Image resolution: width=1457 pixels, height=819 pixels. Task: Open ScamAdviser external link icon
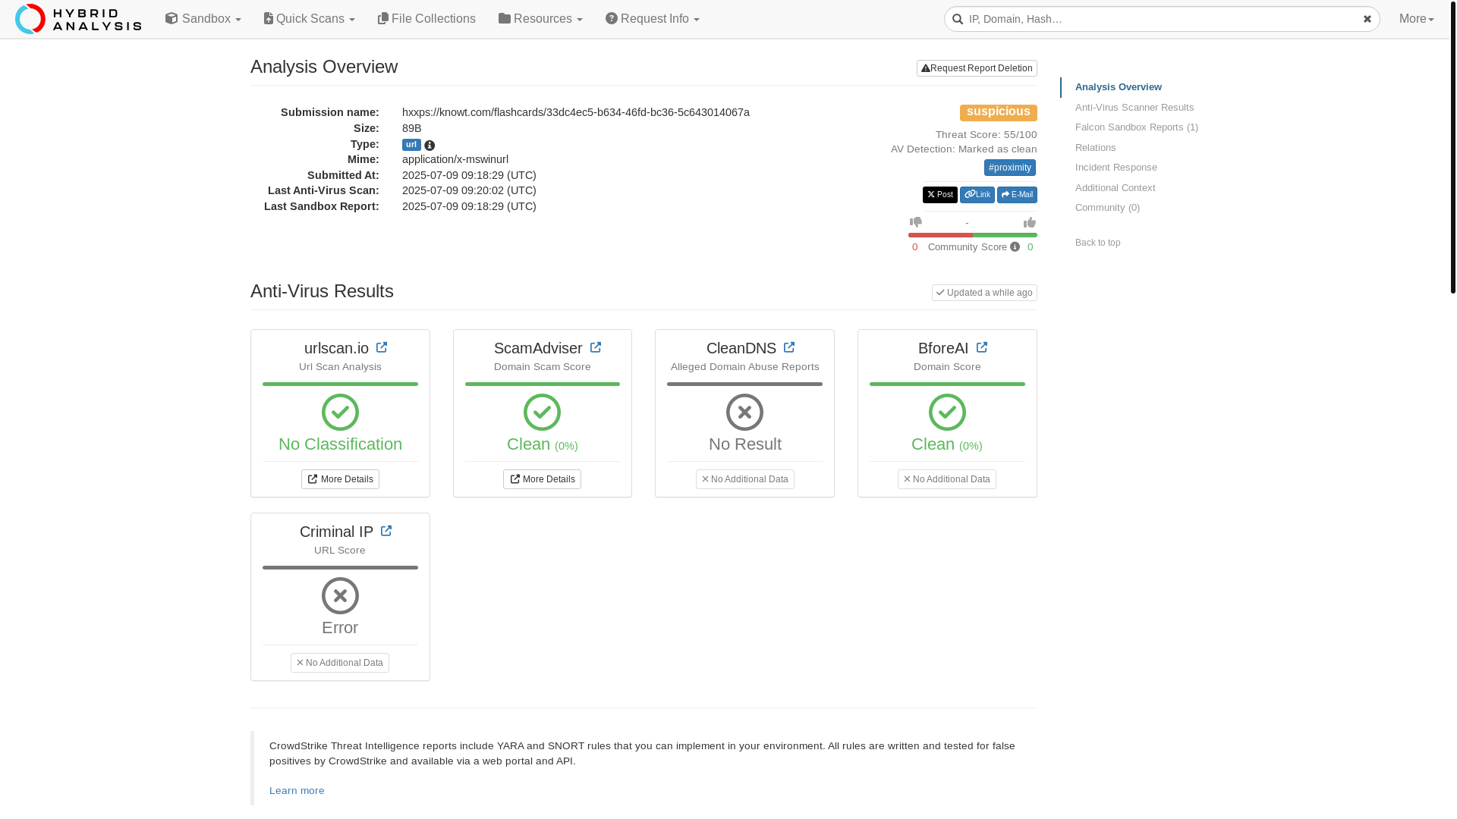click(596, 347)
